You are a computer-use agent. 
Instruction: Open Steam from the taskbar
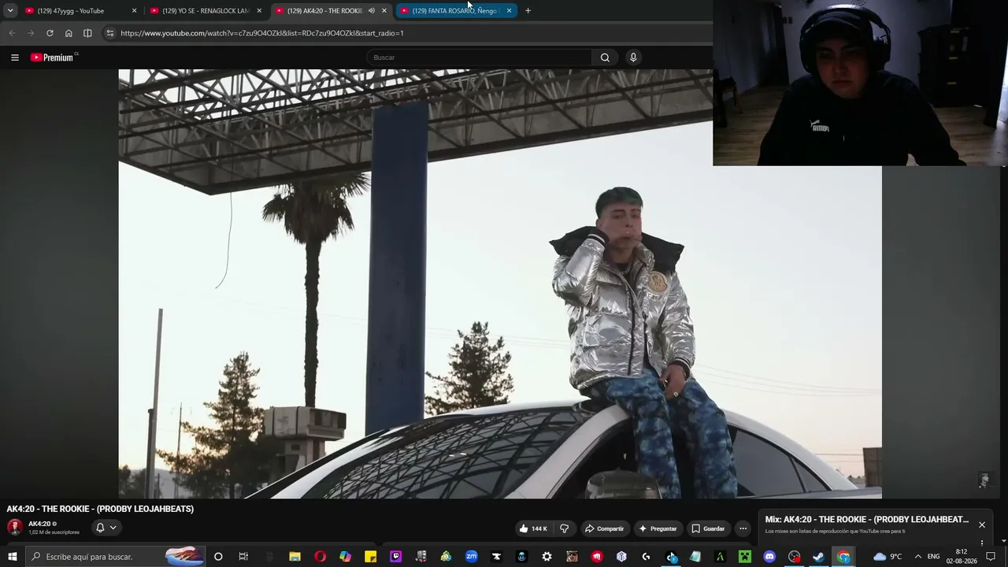tap(818, 557)
